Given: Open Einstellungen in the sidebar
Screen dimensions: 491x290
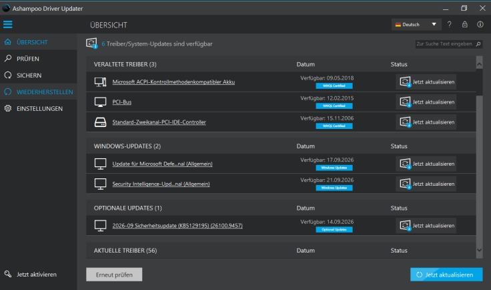Looking at the screenshot, I should coord(38,108).
